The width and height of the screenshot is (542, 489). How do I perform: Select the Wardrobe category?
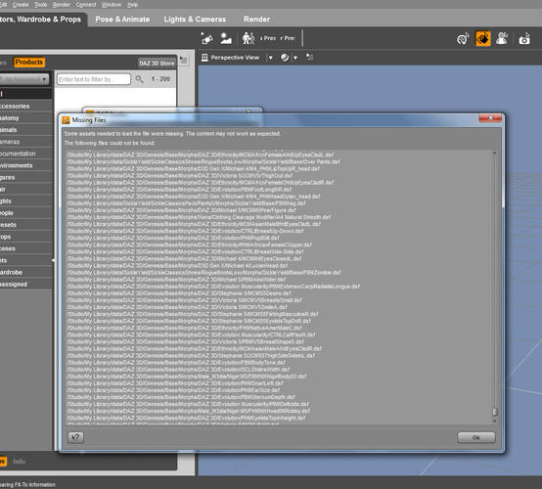point(25,272)
